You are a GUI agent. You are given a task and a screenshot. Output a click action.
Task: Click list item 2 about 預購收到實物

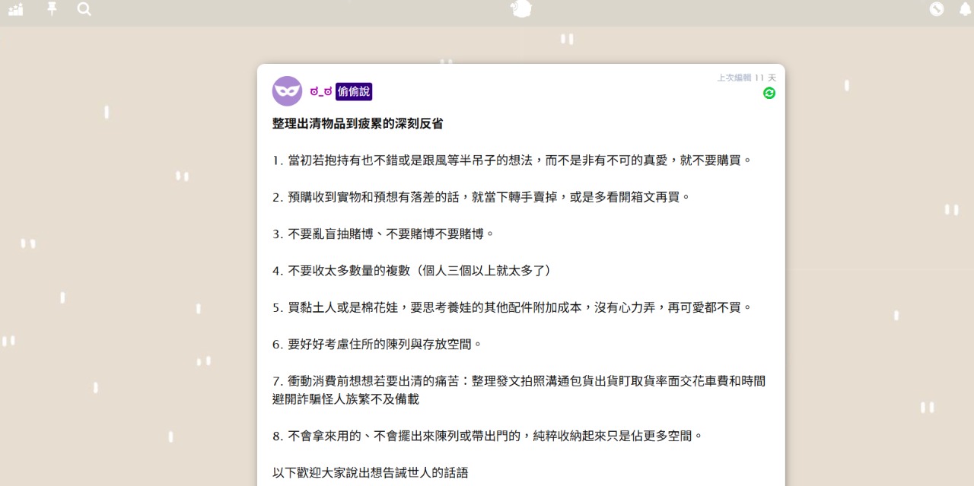tap(481, 197)
